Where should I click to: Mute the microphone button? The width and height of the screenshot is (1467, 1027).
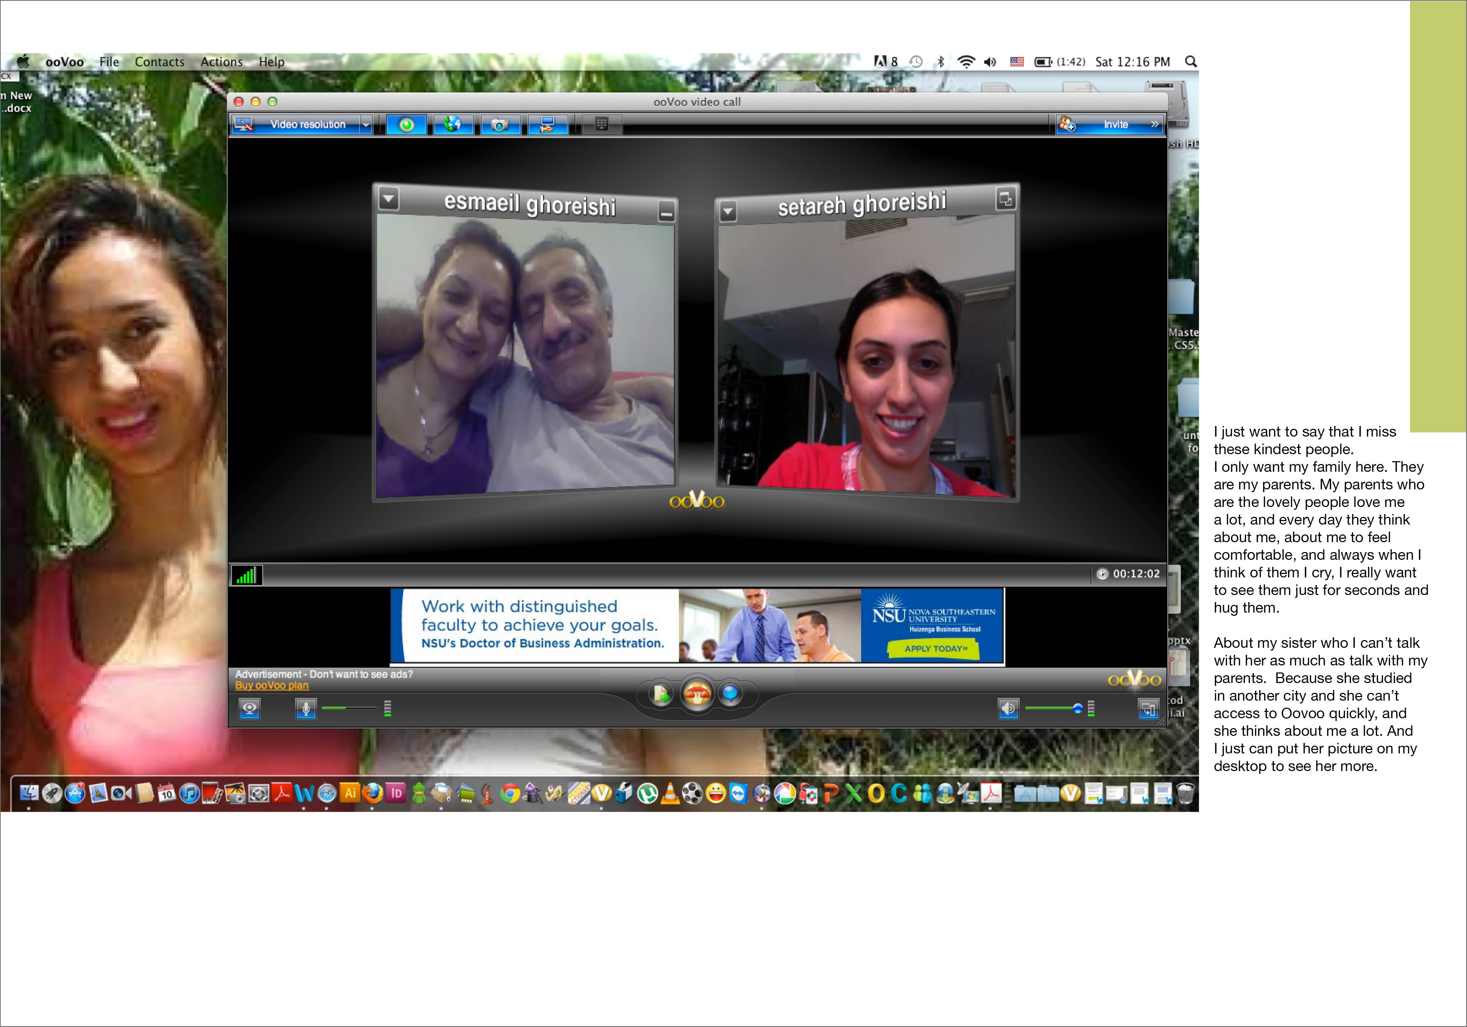[x=306, y=709]
